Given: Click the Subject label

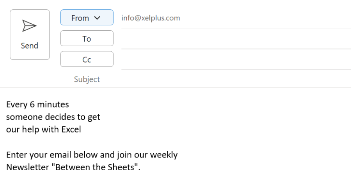Looking at the screenshot, I should [x=87, y=79].
